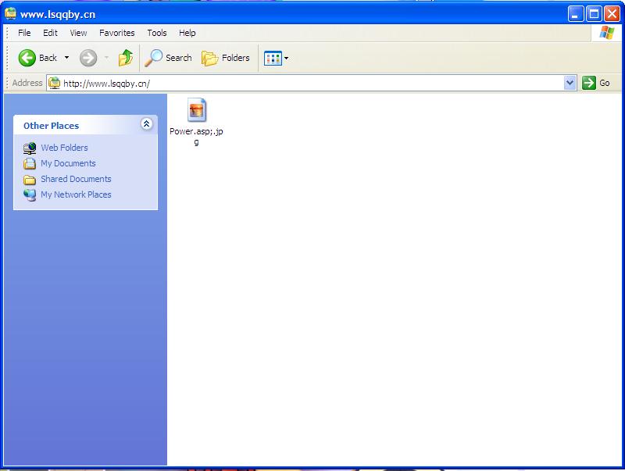Collapse the Other Places panel

pyautogui.click(x=146, y=124)
